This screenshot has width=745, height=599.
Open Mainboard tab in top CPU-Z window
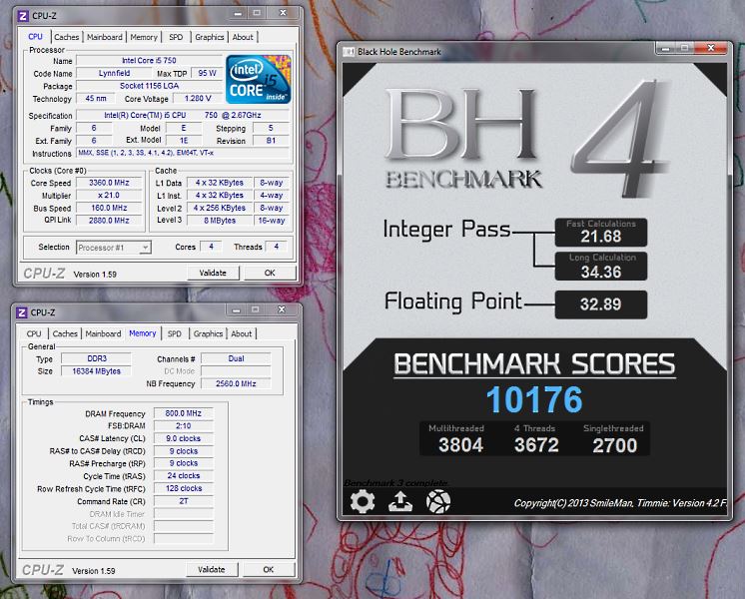(105, 37)
